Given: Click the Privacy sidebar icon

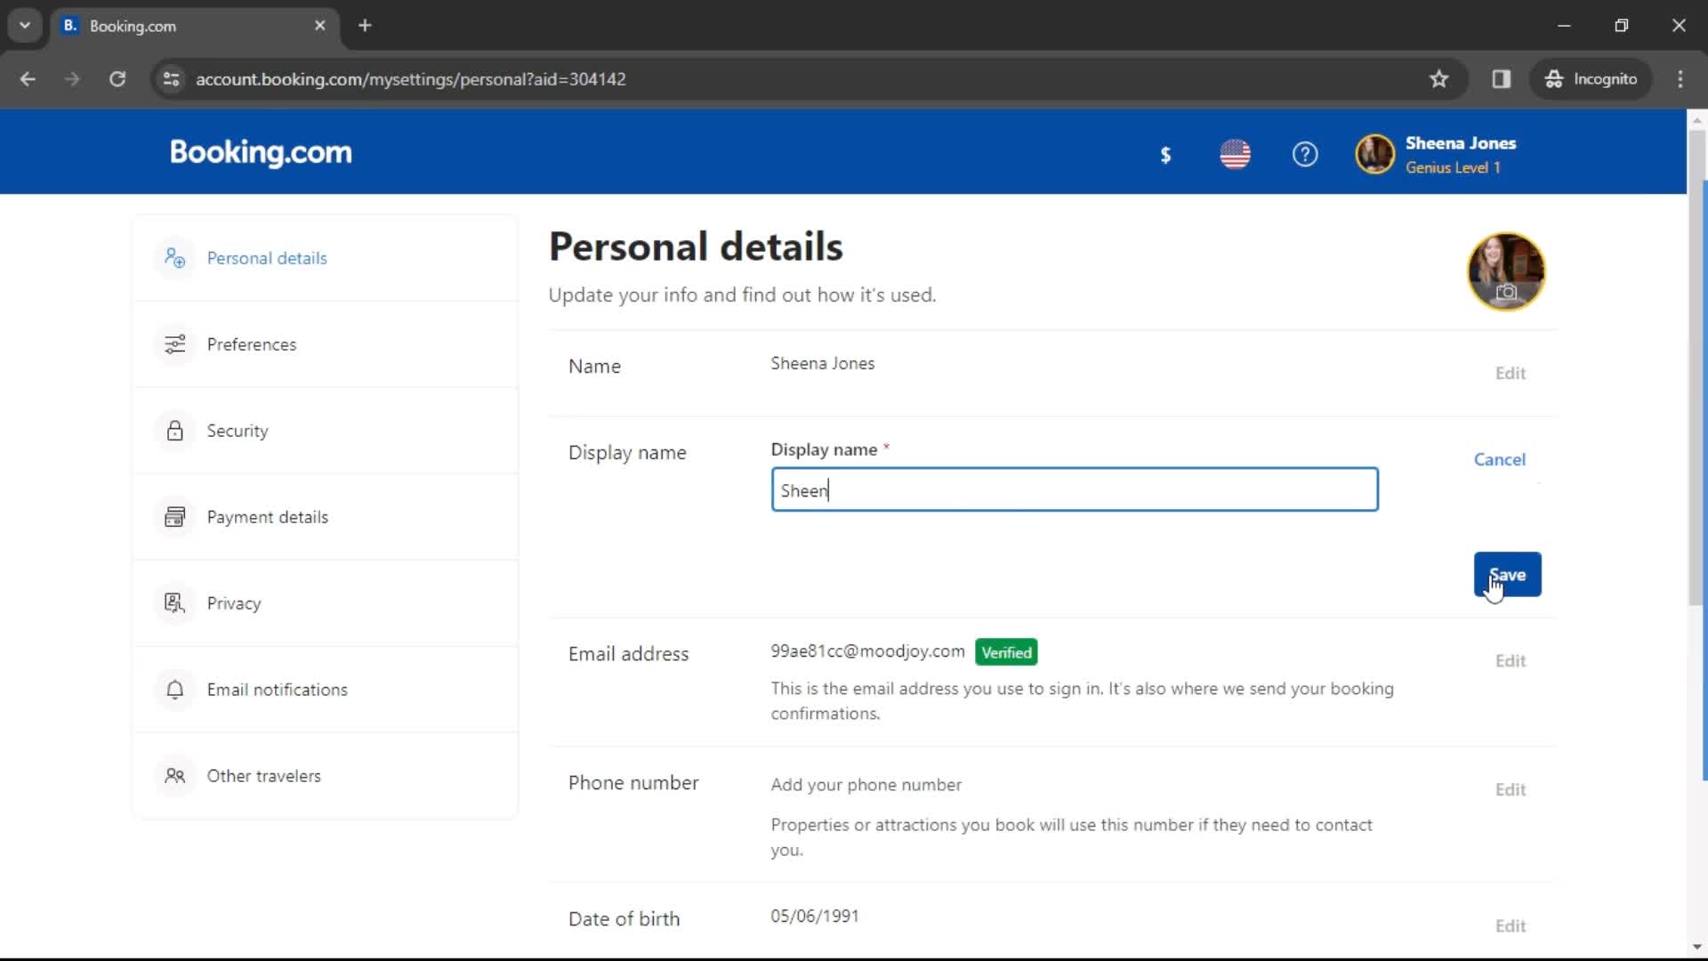Looking at the screenshot, I should (173, 602).
